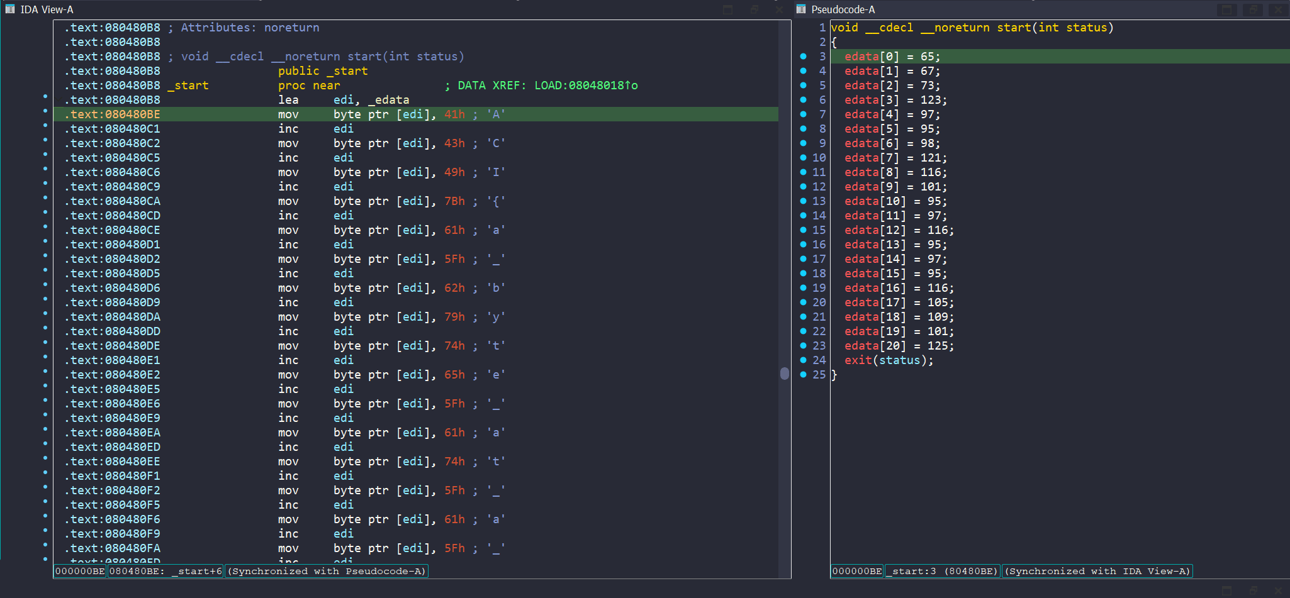Click the IDA View-A tab icon
1290x598 pixels.
tap(10, 9)
